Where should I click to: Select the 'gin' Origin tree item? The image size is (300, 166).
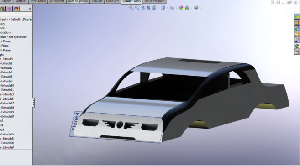pyautogui.click(x=2, y=55)
